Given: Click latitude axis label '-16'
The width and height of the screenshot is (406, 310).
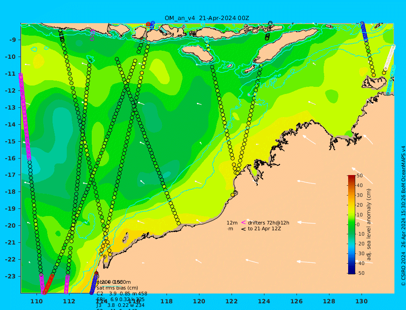Looking at the screenshot, I should (x=11, y=158).
